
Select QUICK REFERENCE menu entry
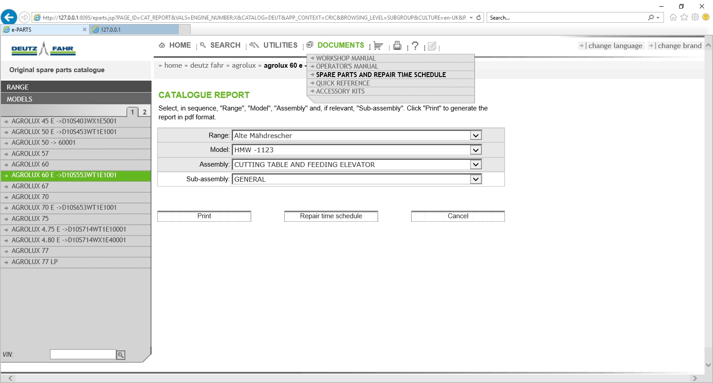point(343,83)
